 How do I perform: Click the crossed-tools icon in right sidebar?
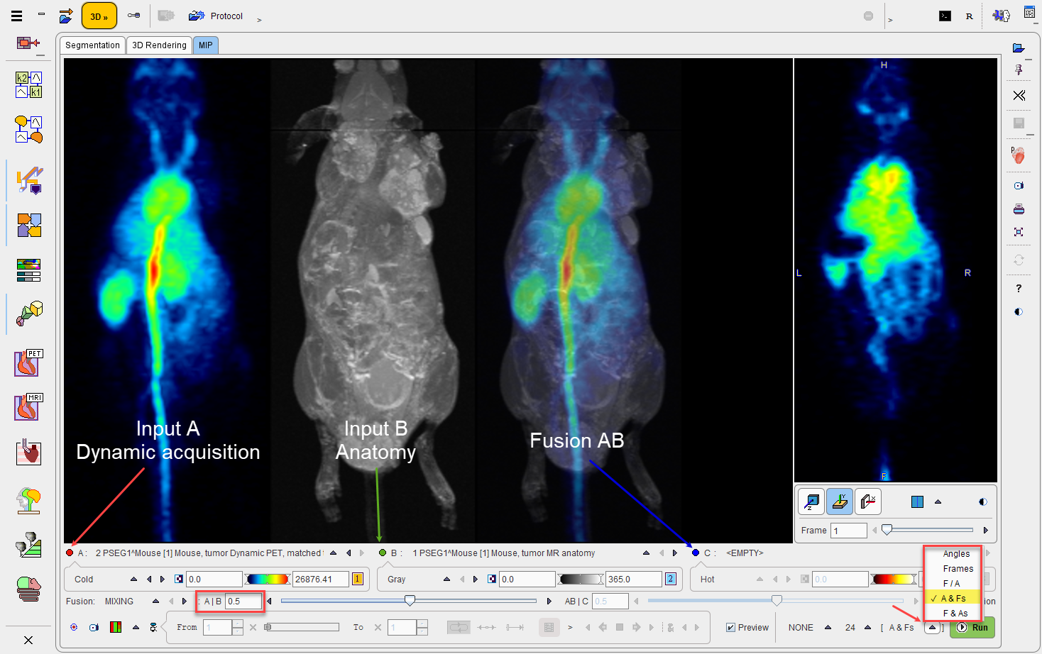1019,95
